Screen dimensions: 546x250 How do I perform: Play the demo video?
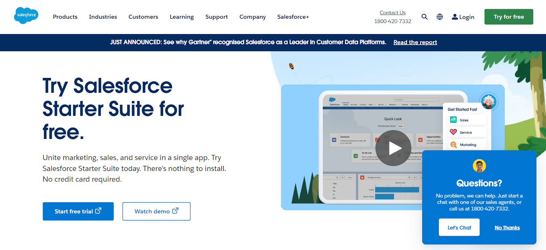[393, 148]
